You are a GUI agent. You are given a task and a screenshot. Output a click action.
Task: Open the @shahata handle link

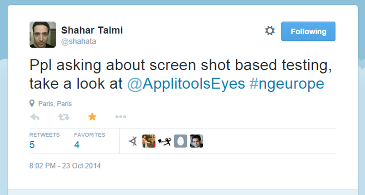click(78, 42)
